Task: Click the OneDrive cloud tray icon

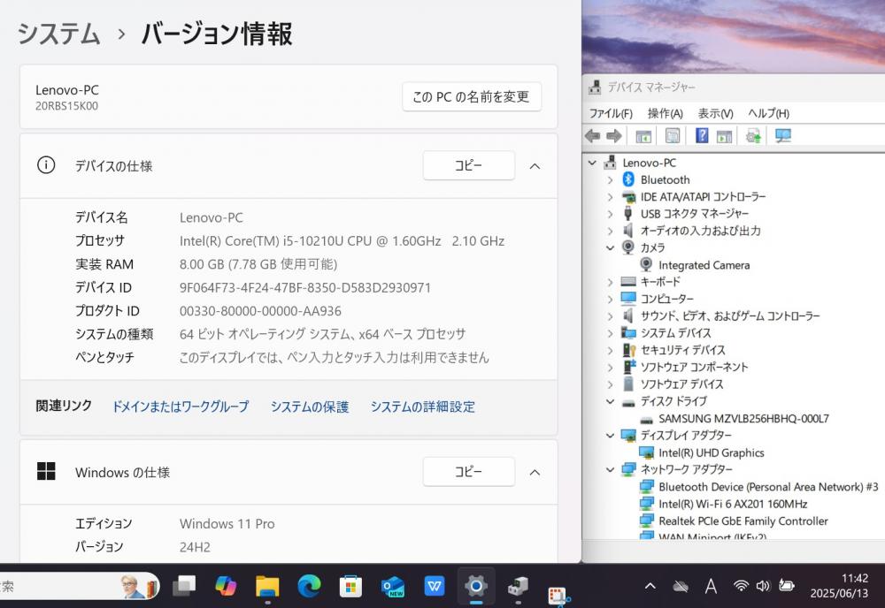Action: point(681,587)
